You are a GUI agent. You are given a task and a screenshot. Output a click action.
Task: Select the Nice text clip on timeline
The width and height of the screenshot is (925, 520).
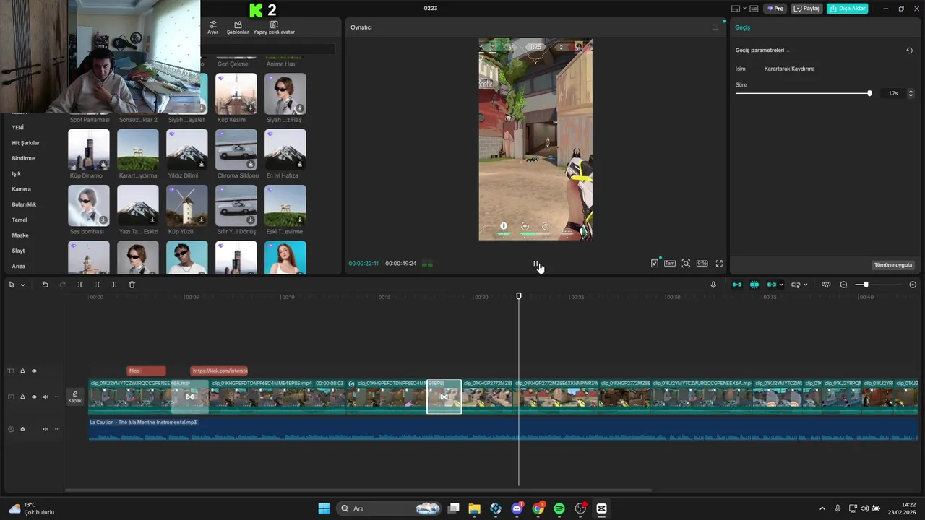tap(146, 370)
